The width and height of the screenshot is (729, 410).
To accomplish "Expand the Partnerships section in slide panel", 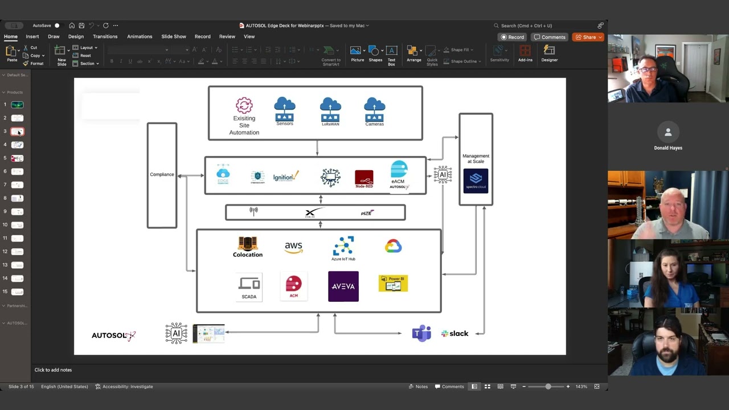I will [3, 306].
